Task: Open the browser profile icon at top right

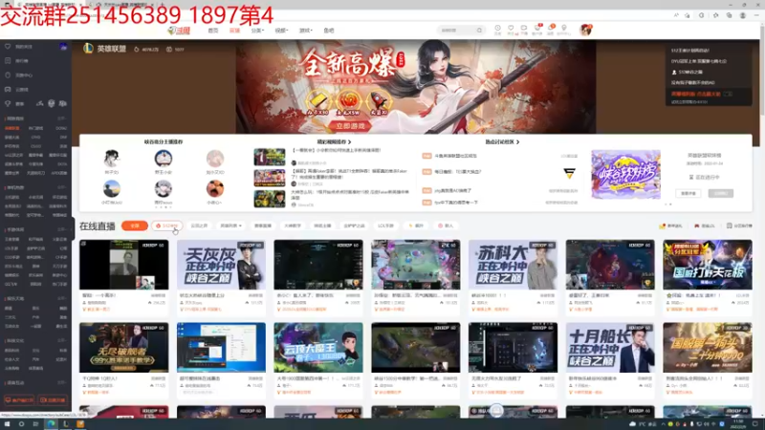Action: click(x=743, y=15)
